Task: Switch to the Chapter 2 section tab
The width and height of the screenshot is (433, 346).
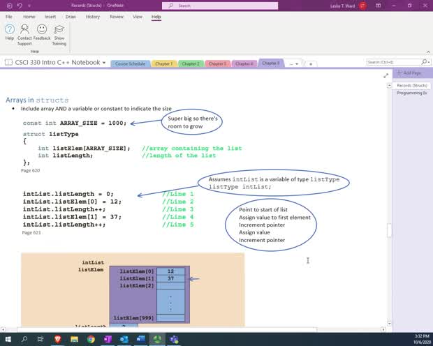Action: click(191, 63)
